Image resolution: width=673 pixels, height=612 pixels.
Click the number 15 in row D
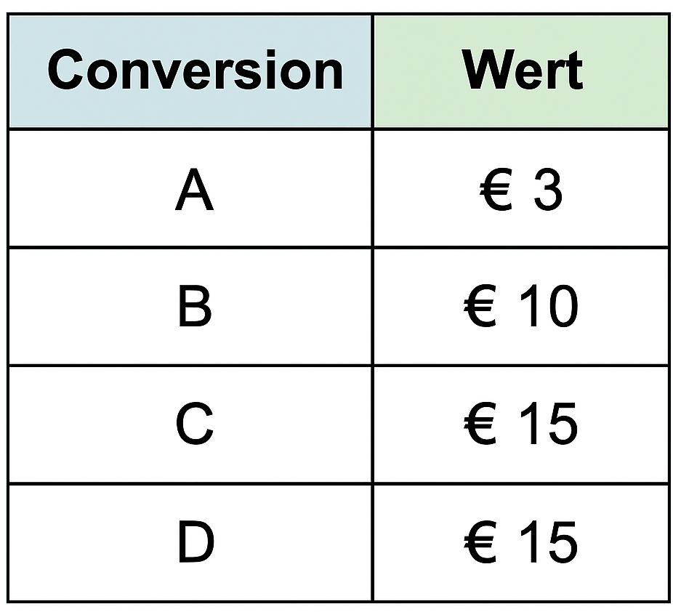click(543, 543)
